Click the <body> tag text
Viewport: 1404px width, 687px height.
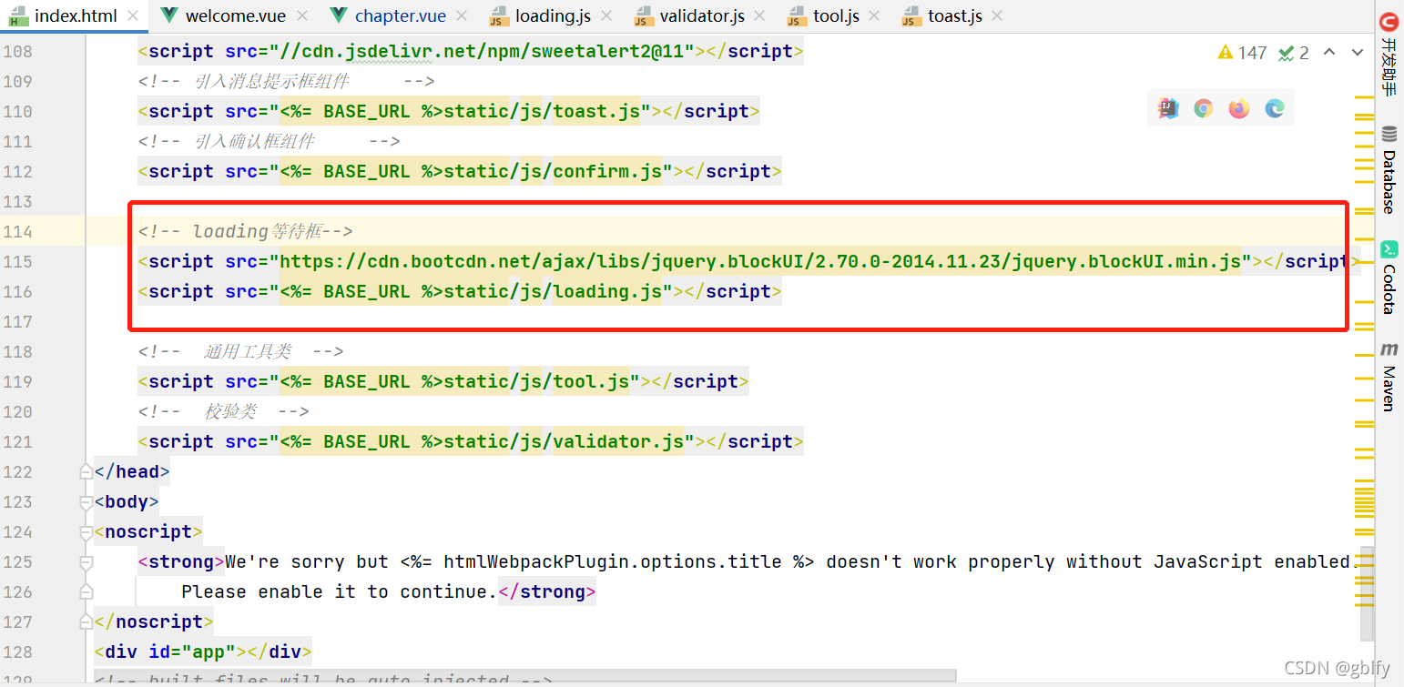point(127,501)
